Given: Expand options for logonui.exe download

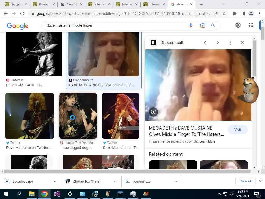Looking at the screenshot, I should tap(176, 181).
